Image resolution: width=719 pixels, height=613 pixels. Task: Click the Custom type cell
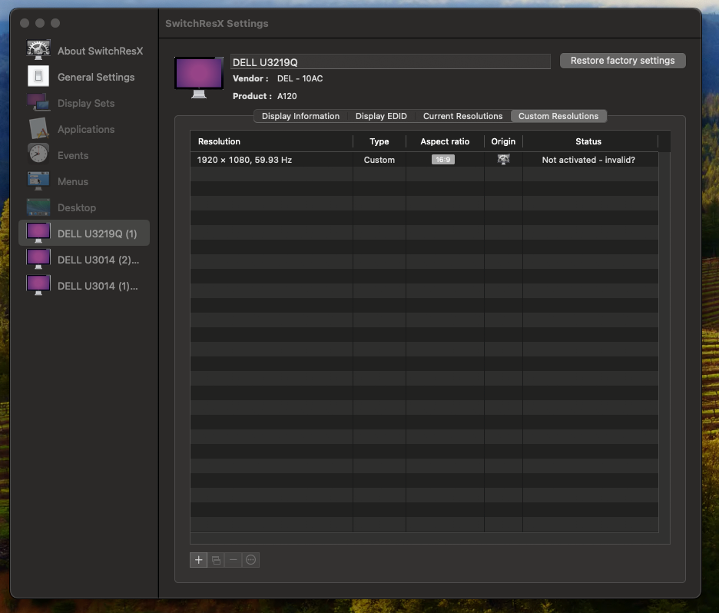pyautogui.click(x=379, y=160)
